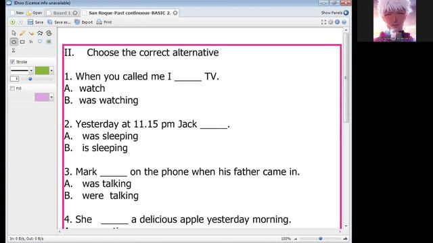Image resolution: width=433 pixels, height=243 pixels.
Task: Click the Save floppy disk icon
Action: 30,22
